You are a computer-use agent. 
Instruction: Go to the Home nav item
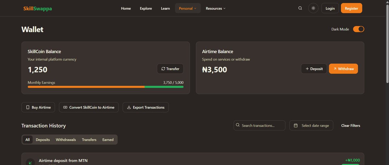tap(126, 8)
